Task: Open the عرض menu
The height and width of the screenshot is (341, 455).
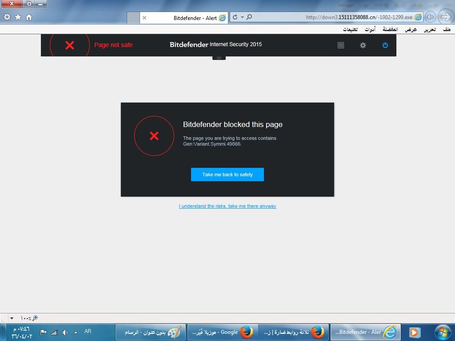Action: point(411,29)
